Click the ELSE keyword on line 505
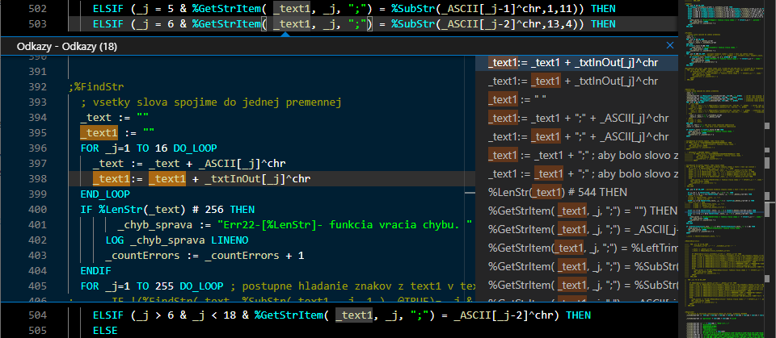 click(x=105, y=330)
